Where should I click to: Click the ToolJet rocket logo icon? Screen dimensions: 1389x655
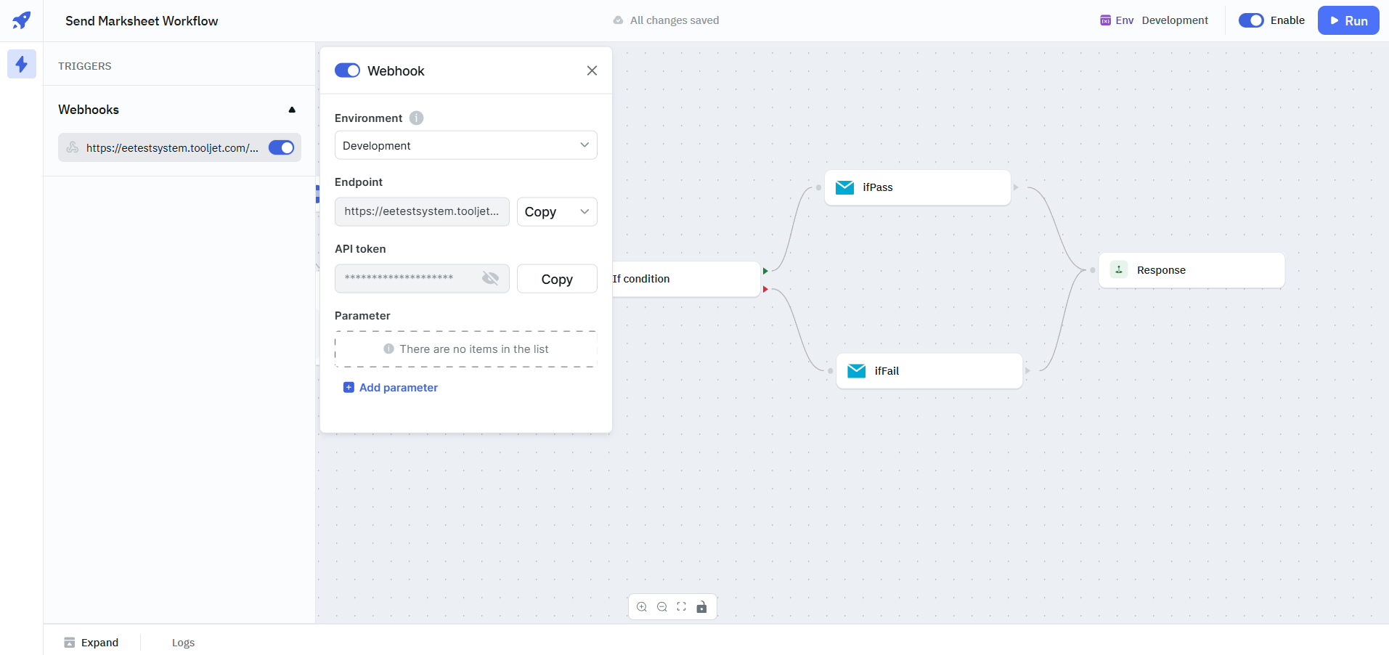coord(22,20)
